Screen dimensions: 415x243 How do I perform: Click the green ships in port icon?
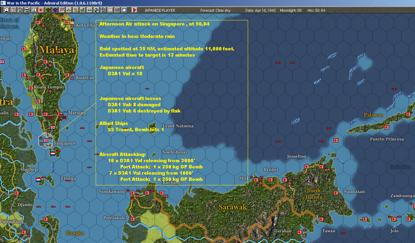[x=89, y=10]
